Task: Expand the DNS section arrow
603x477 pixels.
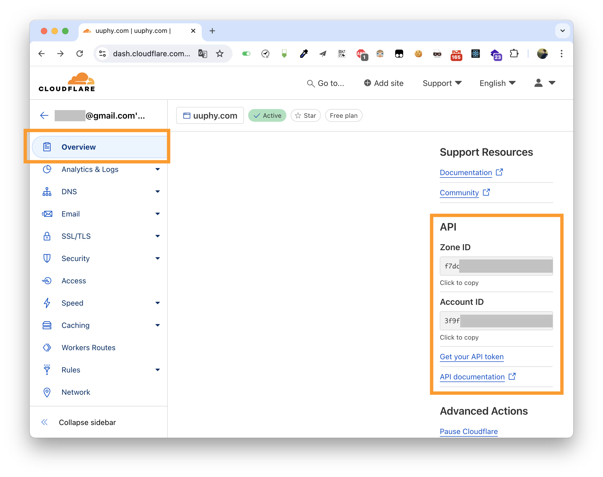Action: (x=158, y=192)
